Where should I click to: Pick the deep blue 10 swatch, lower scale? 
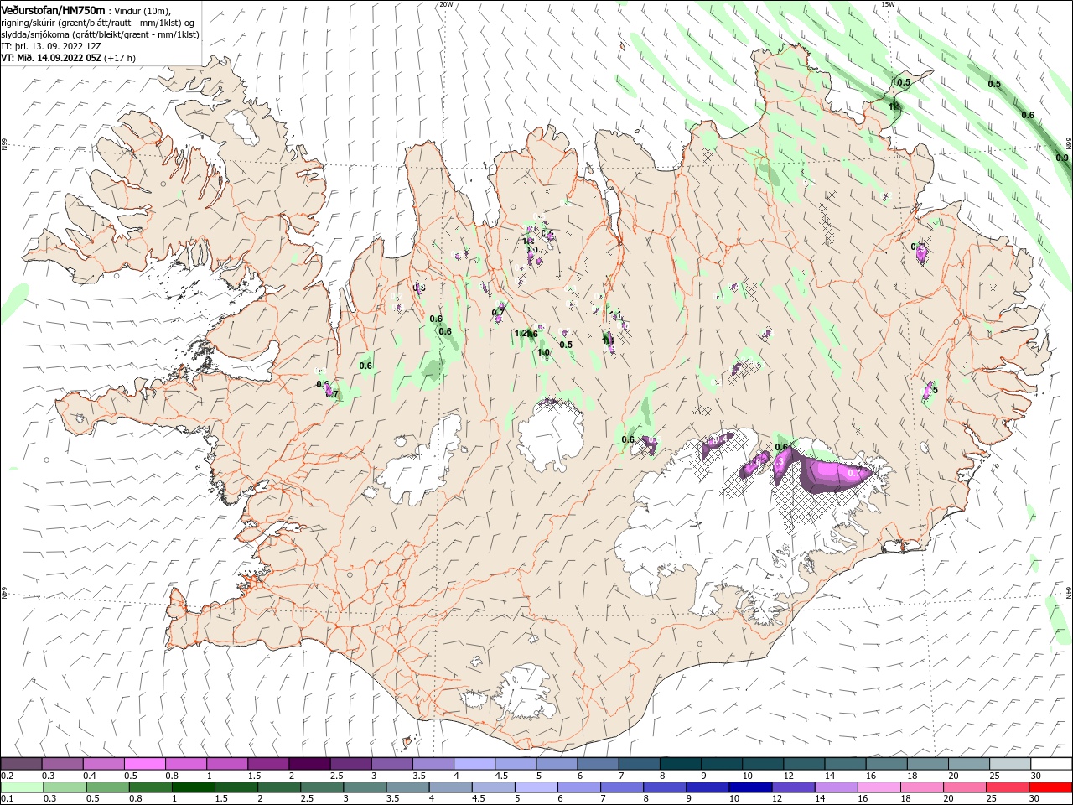[749, 787]
